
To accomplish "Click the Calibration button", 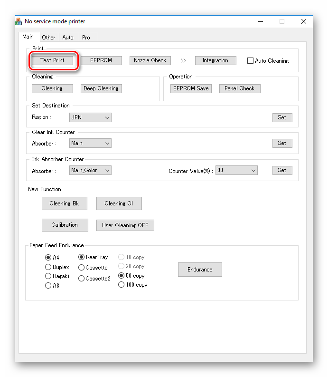I will coord(65,225).
